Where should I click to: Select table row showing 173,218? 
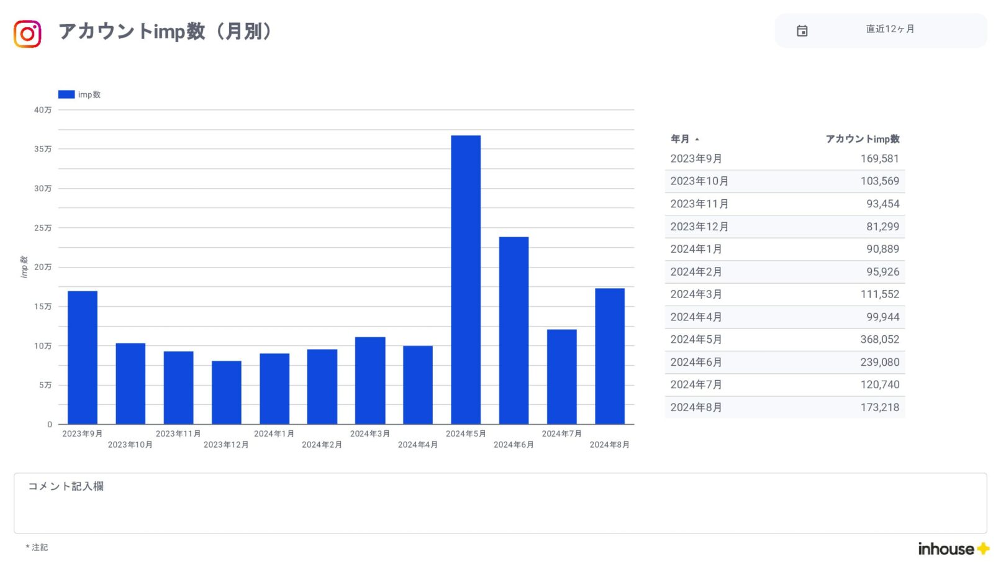(784, 407)
